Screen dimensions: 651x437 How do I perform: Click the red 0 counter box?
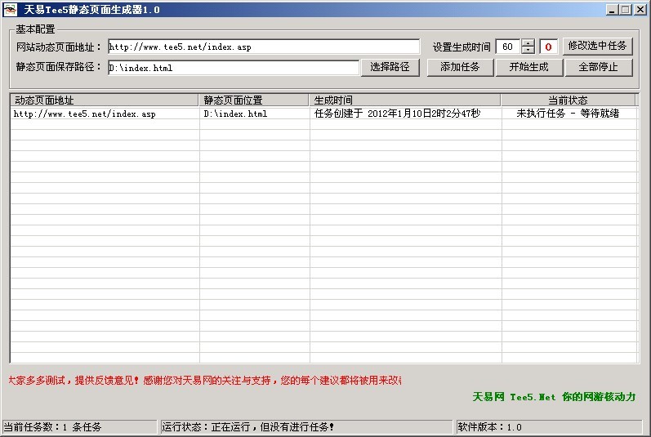[x=548, y=47]
